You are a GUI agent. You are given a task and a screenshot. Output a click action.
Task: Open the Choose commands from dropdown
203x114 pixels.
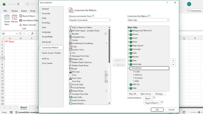pos(90,20)
